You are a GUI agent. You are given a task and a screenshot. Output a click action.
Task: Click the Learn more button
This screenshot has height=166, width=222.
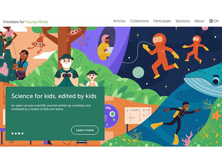pyautogui.click(x=85, y=130)
